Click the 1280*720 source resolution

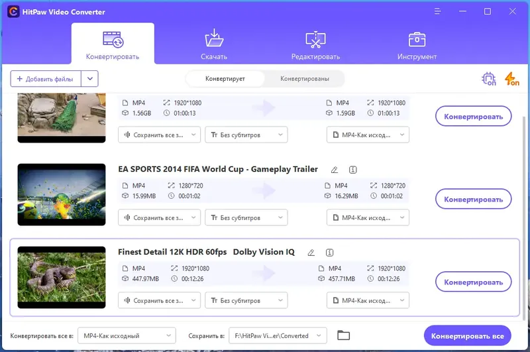tap(191, 186)
